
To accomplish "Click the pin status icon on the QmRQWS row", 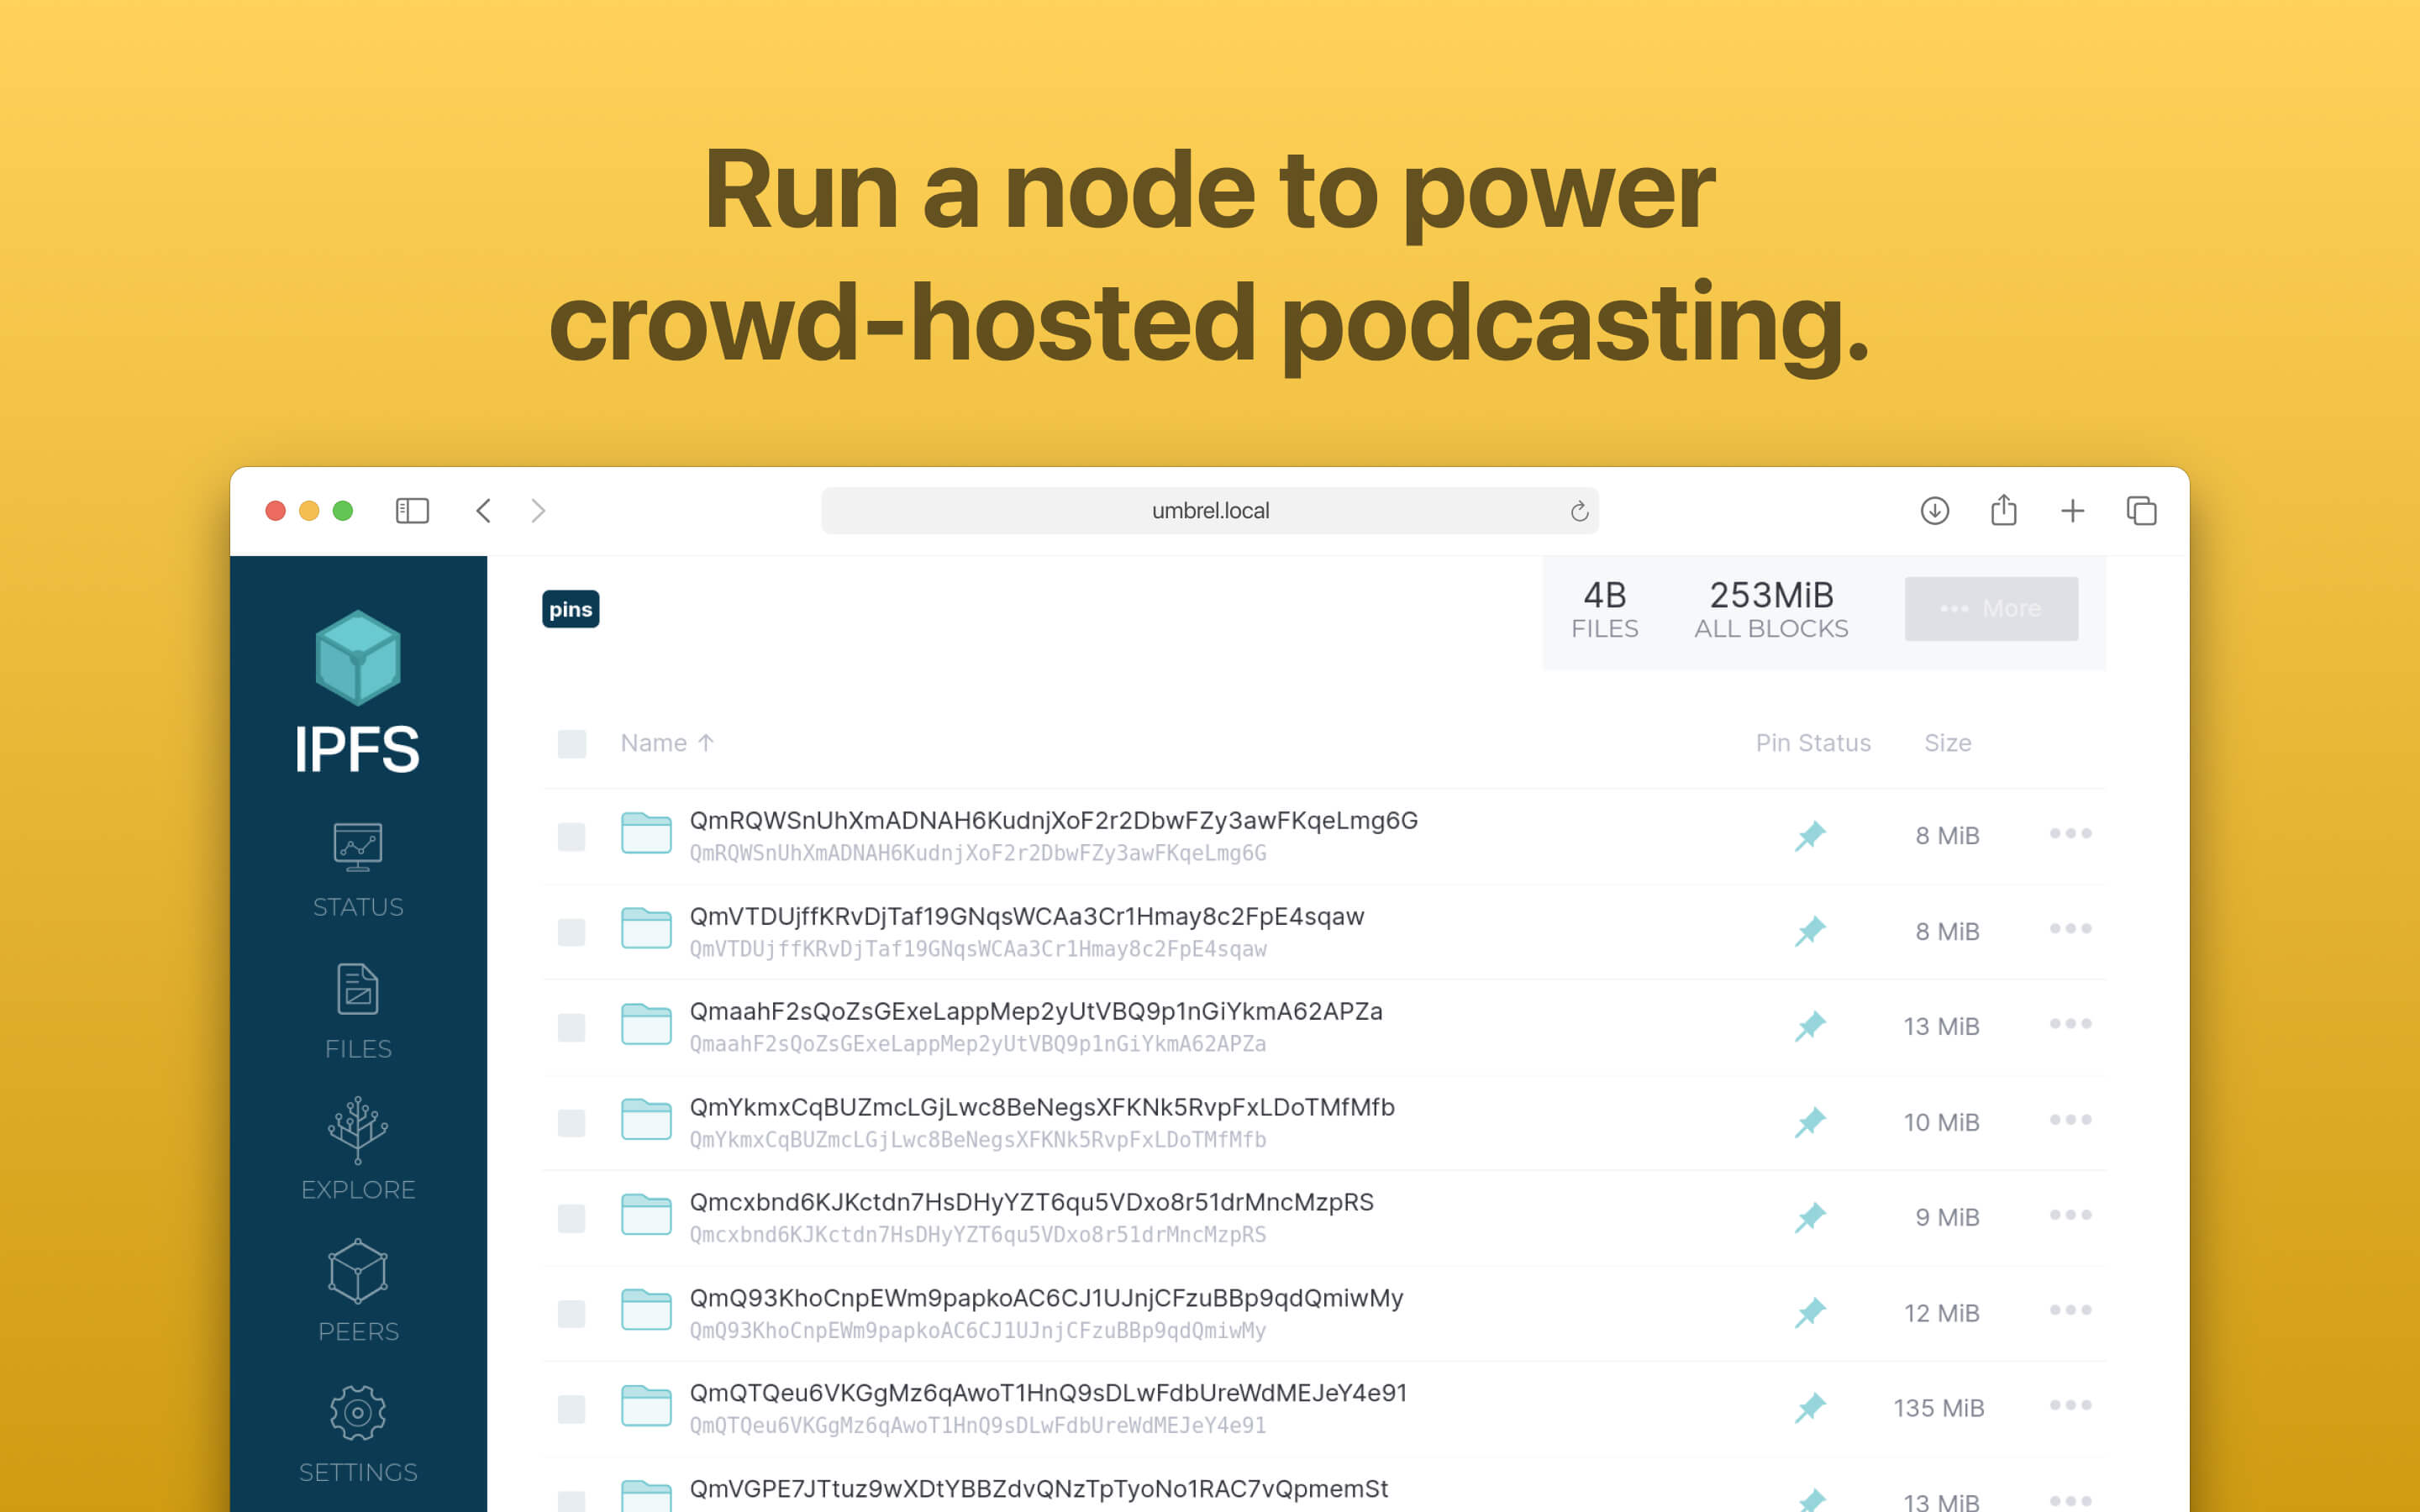I will [x=1811, y=833].
